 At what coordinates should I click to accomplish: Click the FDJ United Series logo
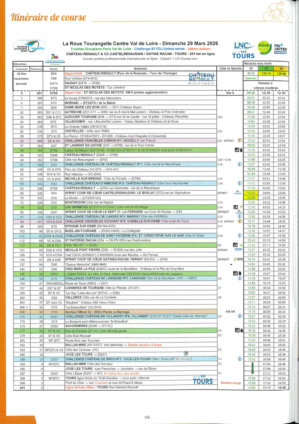(280, 48)
